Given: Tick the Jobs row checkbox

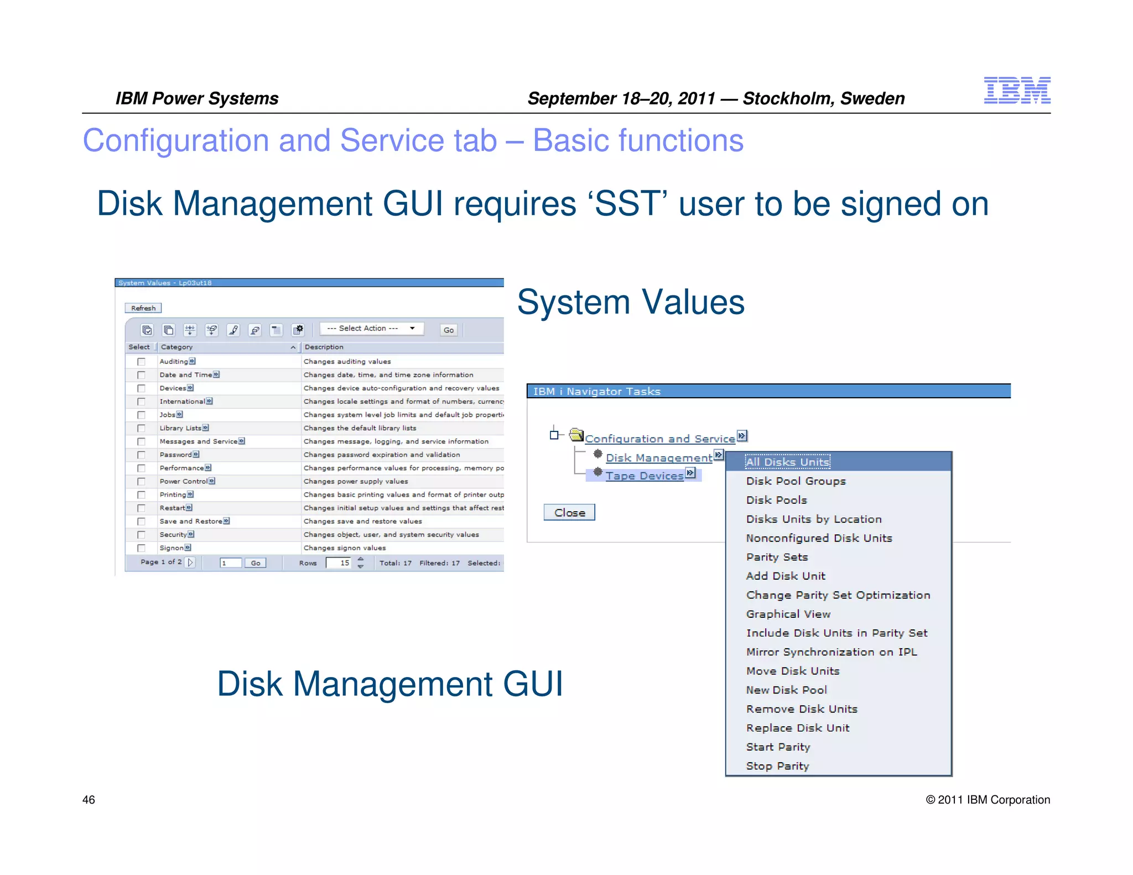Looking at the screenshot, I should pyautogui.click(x=141, y=415).
